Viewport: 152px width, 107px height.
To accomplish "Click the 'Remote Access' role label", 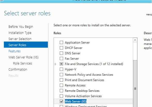I will coord(75,85).
